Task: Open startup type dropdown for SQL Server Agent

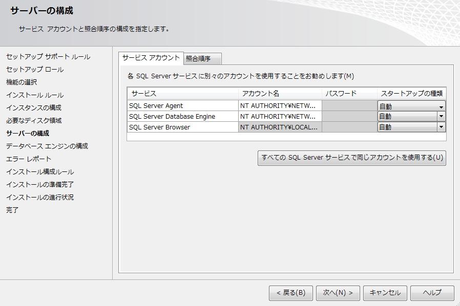Action: click(411, 106)
